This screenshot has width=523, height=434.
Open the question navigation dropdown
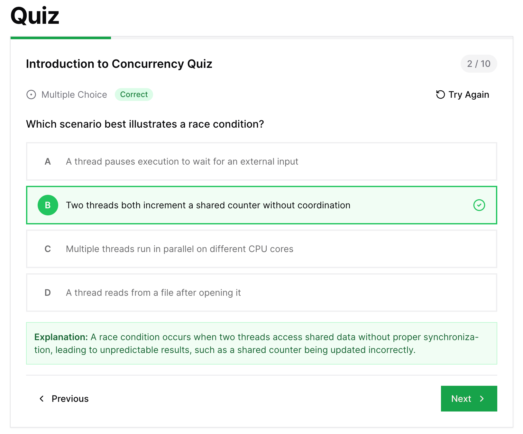[479, 64]
